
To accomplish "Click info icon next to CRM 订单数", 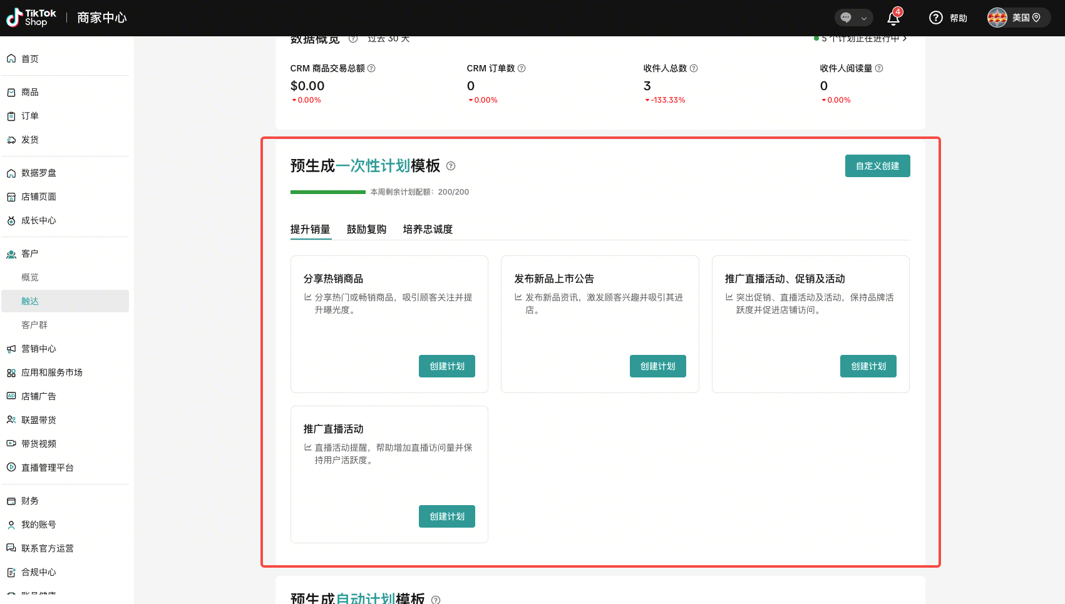I will [x=522, y=68].
